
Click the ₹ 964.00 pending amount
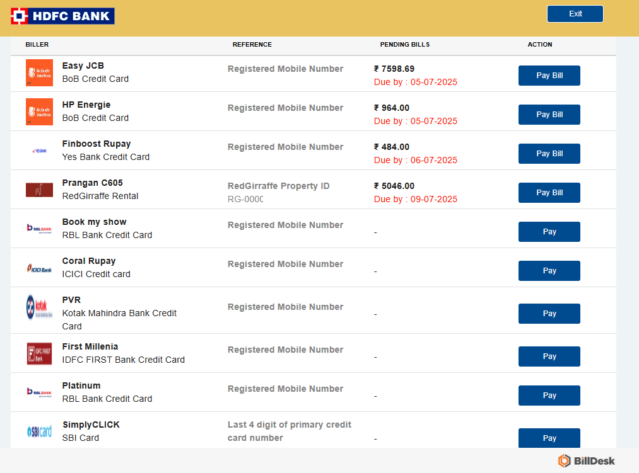click(392, 108)
